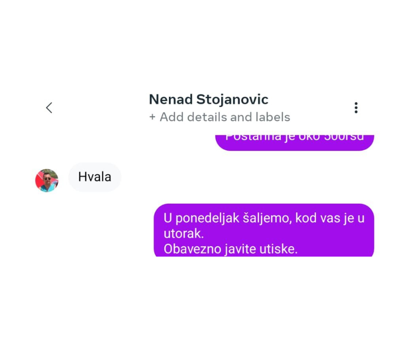Go back using the left chevron arrow
406x340 pixels.
[49, 107]
